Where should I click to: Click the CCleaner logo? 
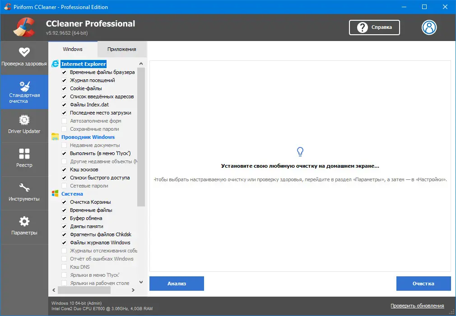23,27
